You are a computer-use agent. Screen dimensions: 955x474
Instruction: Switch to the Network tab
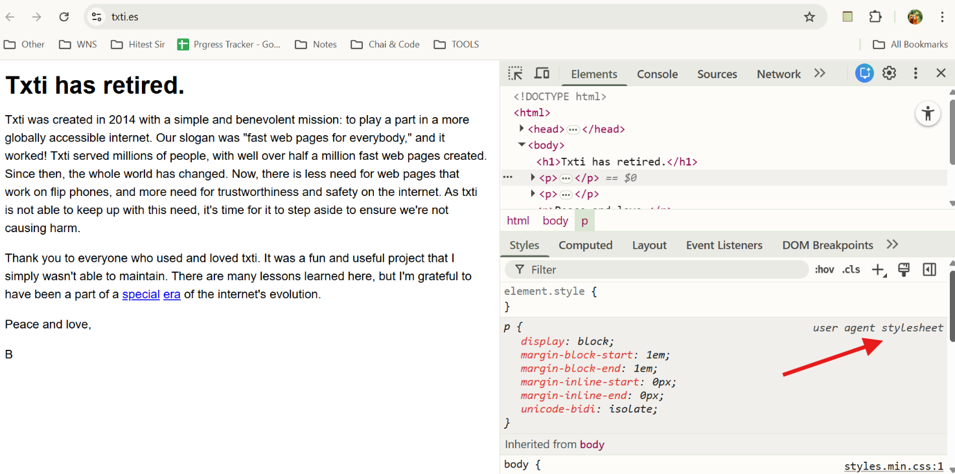pos(779,74)
